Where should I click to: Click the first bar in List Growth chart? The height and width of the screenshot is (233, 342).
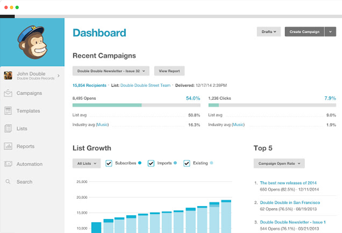(x=96, y=228)
